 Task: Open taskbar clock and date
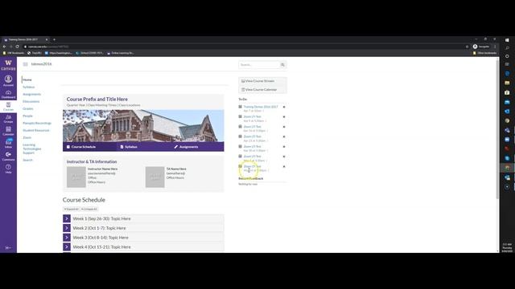507,248
